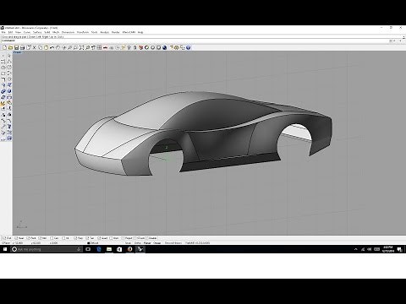Click the four-viewports layout icon
The height and width of the screenshot is (304, 406).
tap(99, 47)
